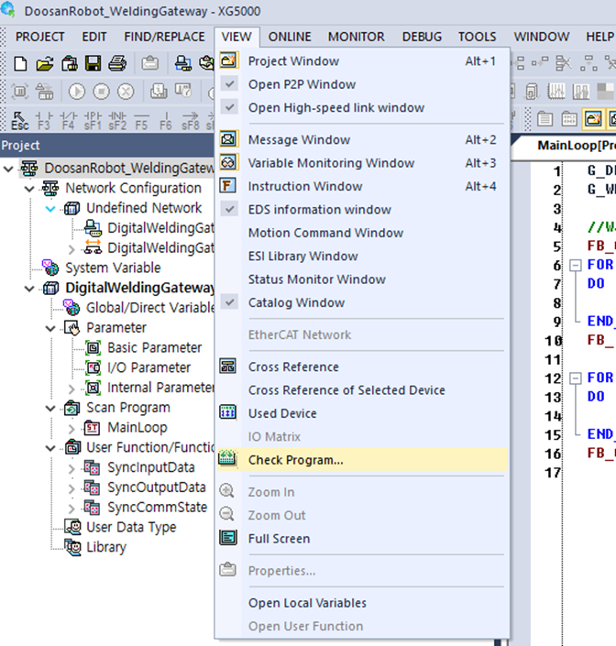Select the Esc arrow selection tool

[19, 120]
